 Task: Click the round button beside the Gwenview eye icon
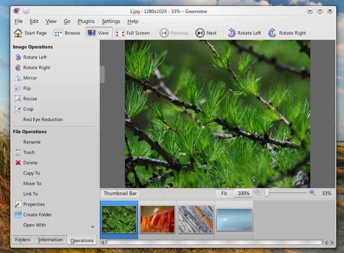26,10
